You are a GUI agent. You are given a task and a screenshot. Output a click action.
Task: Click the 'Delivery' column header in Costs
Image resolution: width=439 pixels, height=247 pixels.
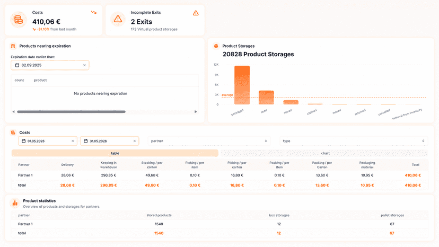pyautogui.click(x=67, y=165)
